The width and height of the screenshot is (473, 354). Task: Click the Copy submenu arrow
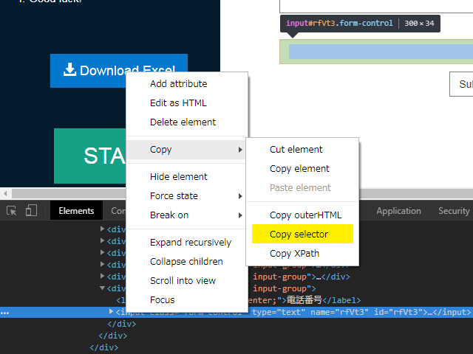tap(240, 150)
